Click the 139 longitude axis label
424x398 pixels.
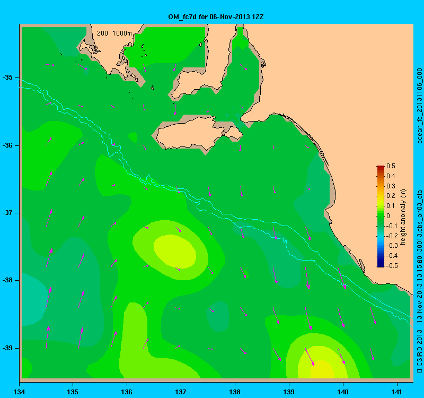(289, 392)
